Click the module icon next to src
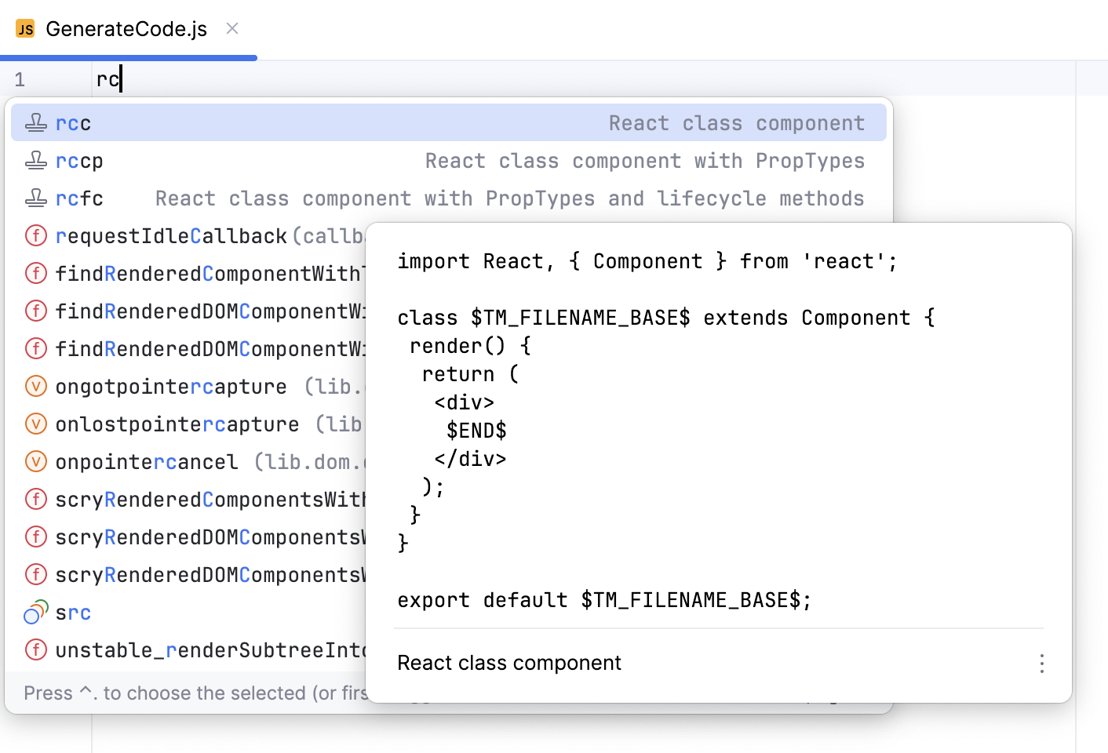Viewport: 1108px width, 753px height. (x=35, y=612)
